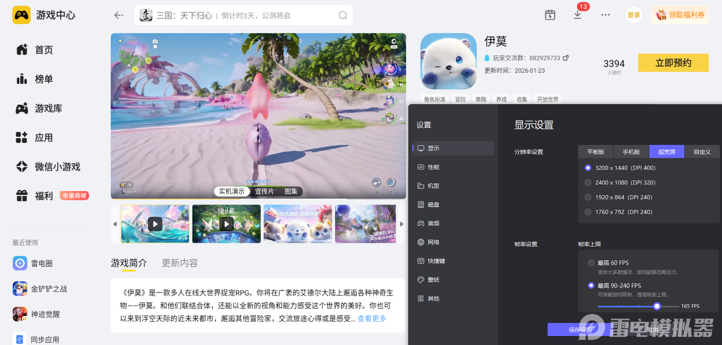Adjust the FPS limit slider handle

(657, 306)
